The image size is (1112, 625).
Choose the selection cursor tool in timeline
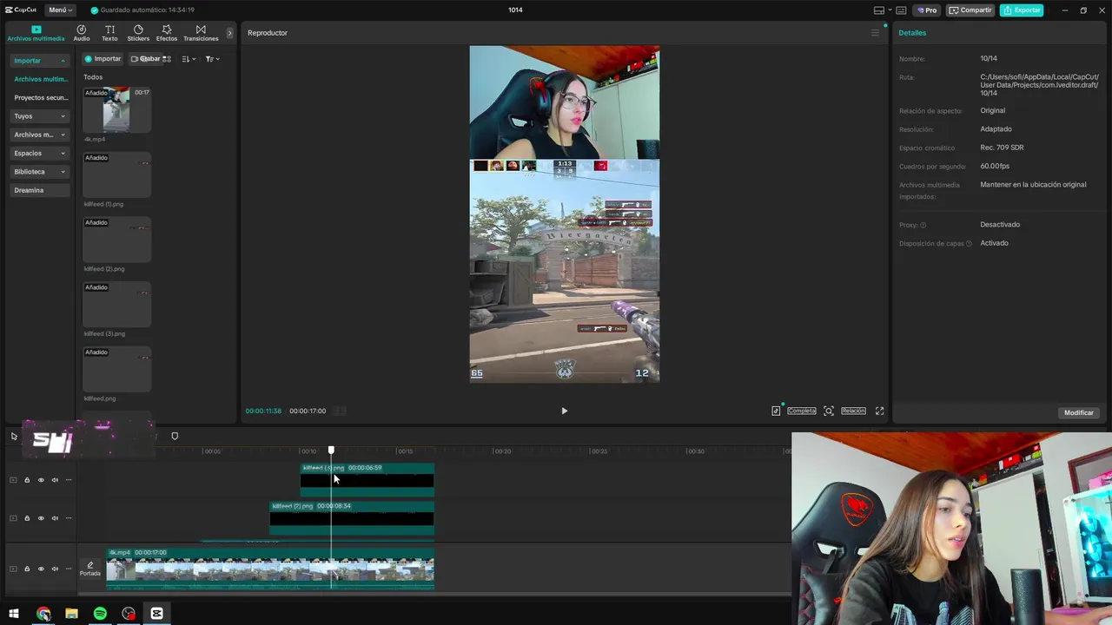[14, 437]
